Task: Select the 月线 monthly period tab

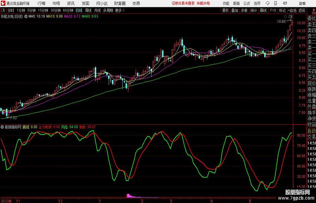Action: tap(98, 10)
